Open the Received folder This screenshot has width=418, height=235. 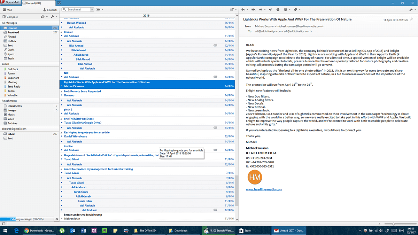pos(30,32)
